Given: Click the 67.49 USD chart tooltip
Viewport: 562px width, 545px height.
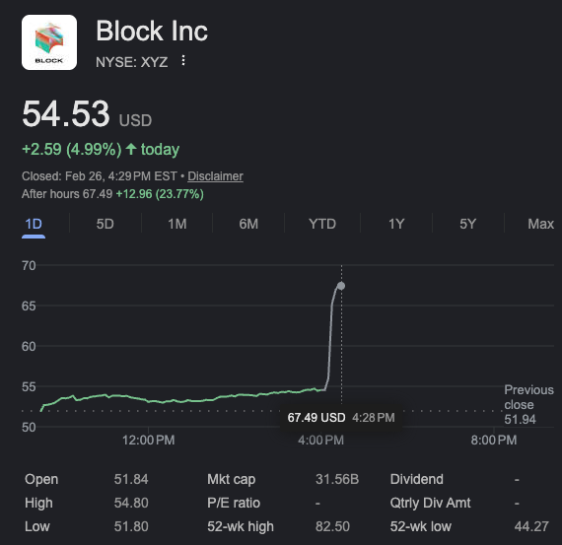Looking at the screenshot, I should 341,418.
